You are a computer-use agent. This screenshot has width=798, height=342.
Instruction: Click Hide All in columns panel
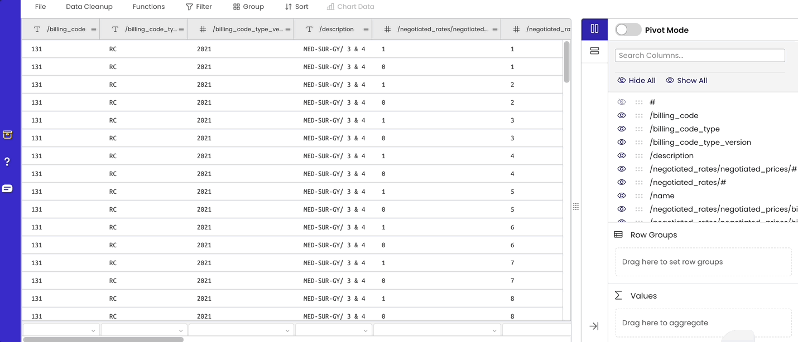636,80
